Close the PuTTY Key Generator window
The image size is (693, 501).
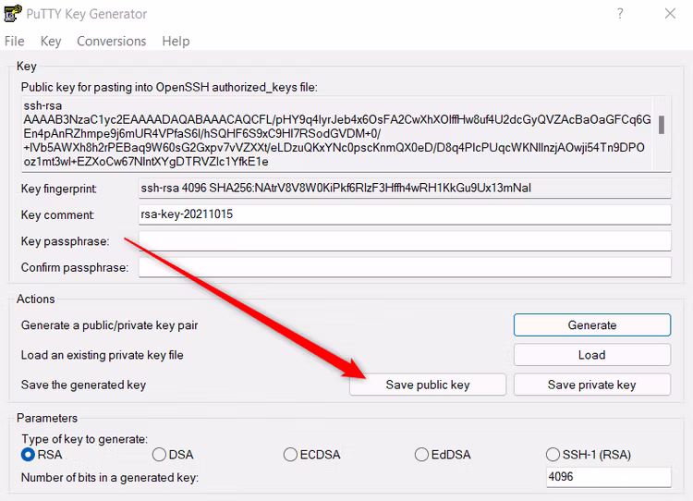point(669,14)
